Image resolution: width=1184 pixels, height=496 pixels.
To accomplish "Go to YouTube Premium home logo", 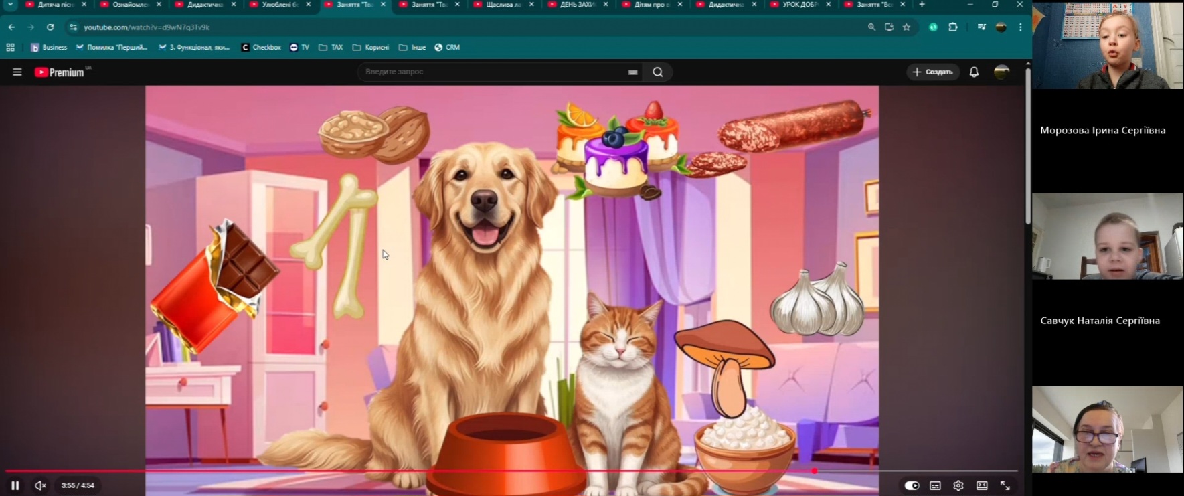I will pos(60,72).
